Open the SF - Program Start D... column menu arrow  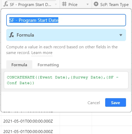click(x=56, y=4)
